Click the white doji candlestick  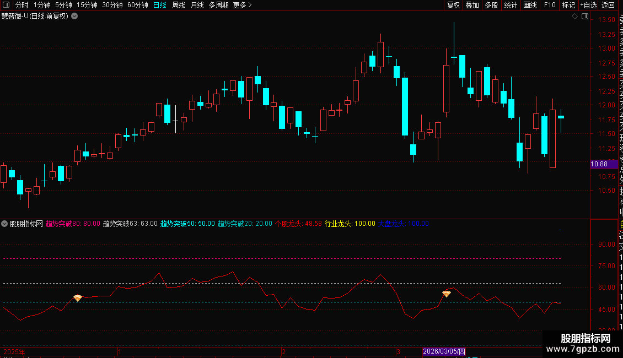[x=176, y=120]
